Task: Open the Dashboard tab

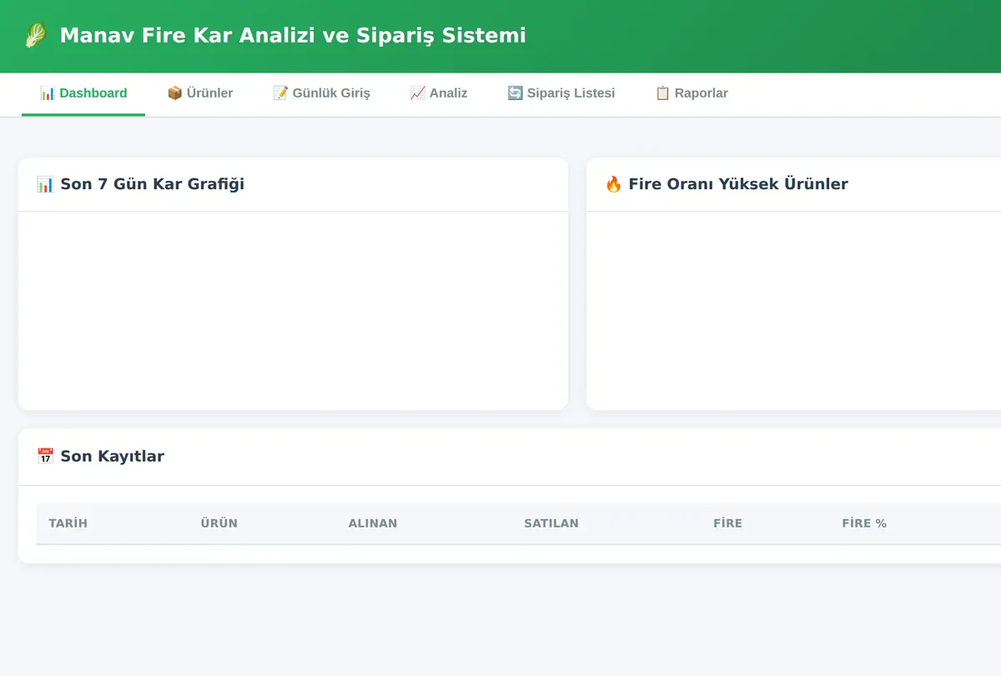Action: 83,93
